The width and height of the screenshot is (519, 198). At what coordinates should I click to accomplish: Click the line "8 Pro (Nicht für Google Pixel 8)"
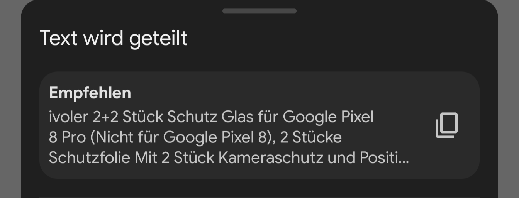(158, 137)
